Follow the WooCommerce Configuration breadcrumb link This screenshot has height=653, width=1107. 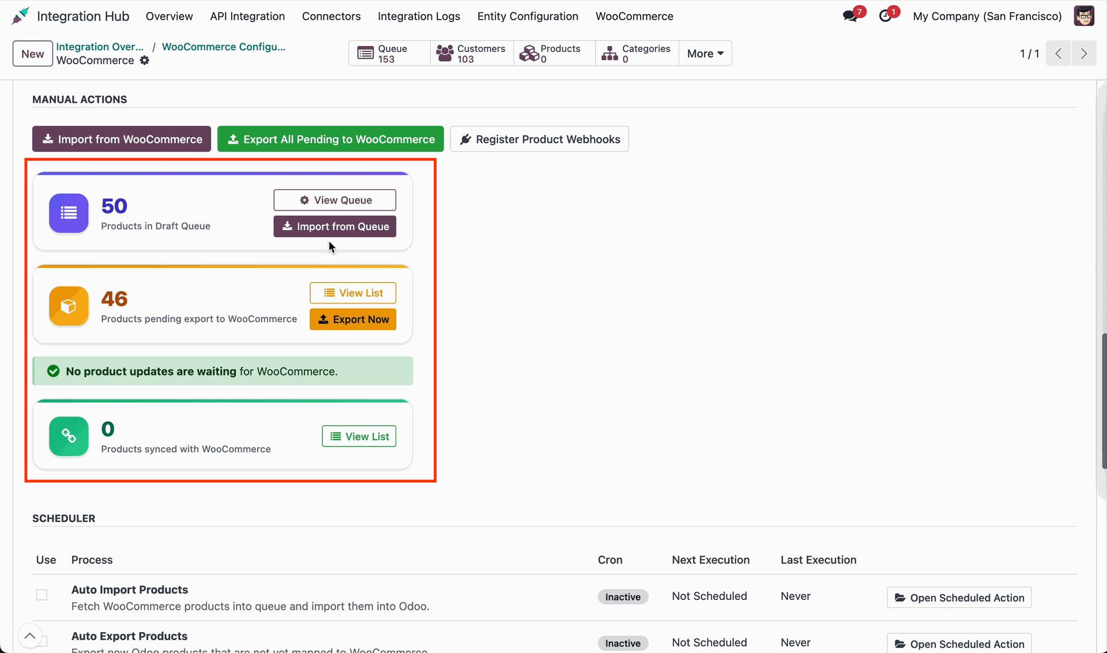[224, 47]
